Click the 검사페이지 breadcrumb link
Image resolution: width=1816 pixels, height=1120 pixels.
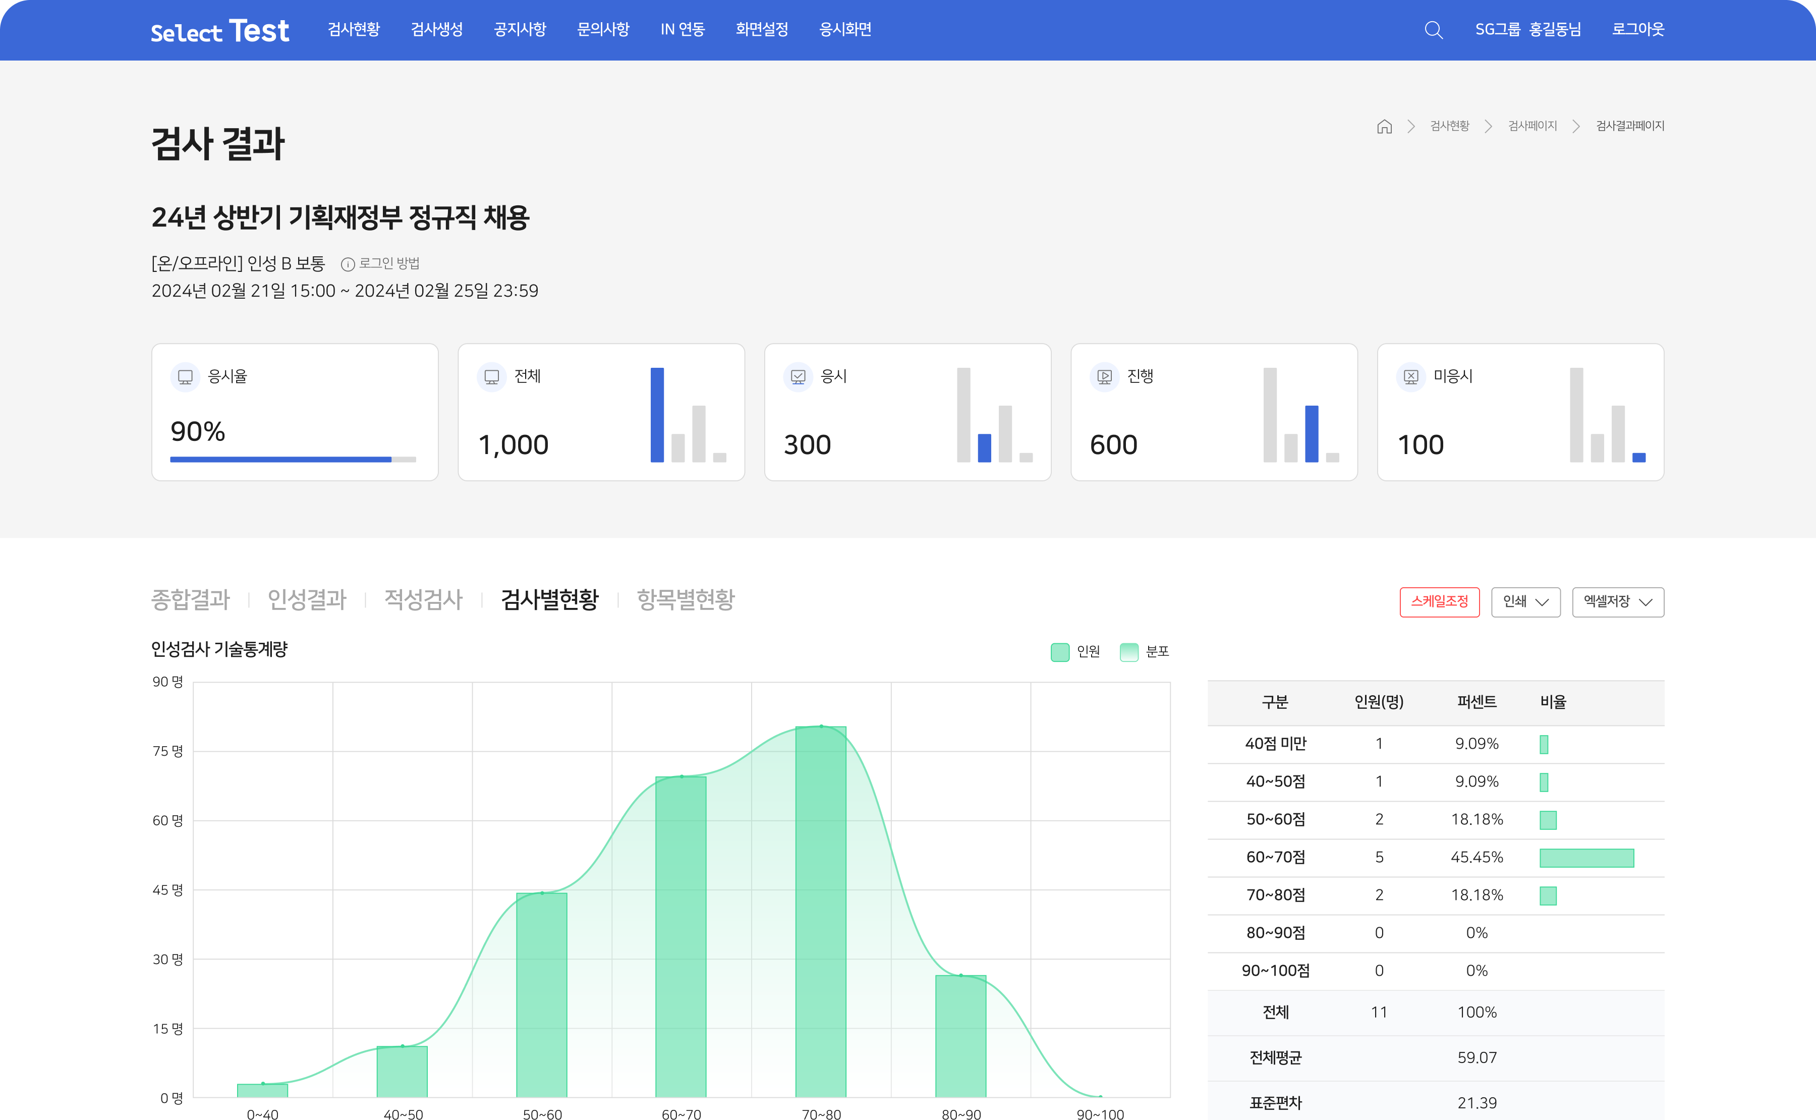[1533, 126]
